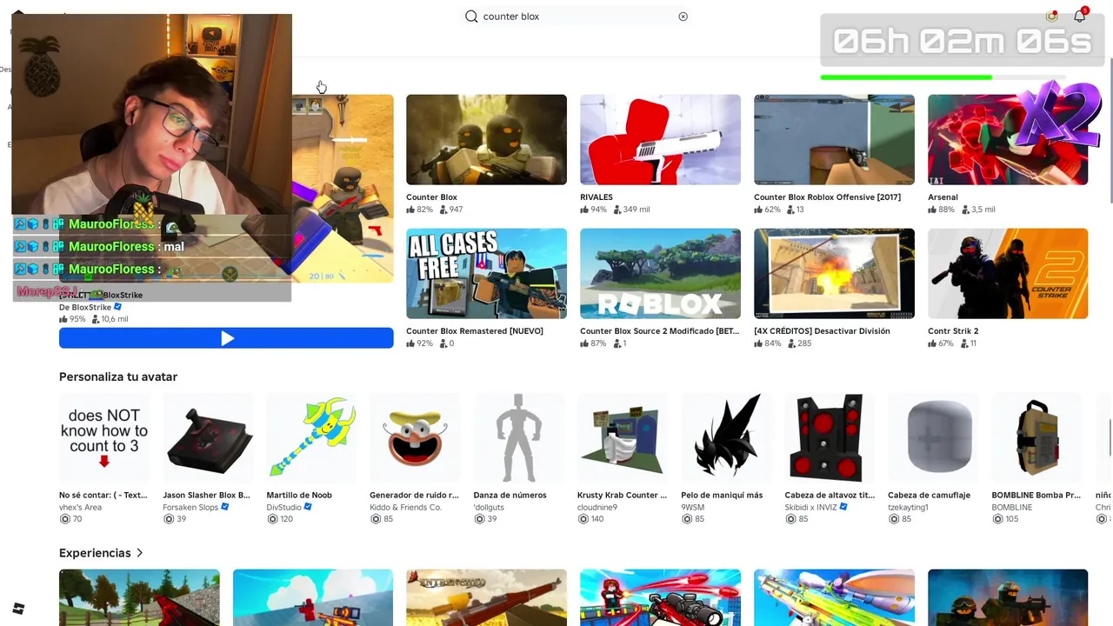
Task: Open creator link 9WSM
Action: tap(692, 507)
